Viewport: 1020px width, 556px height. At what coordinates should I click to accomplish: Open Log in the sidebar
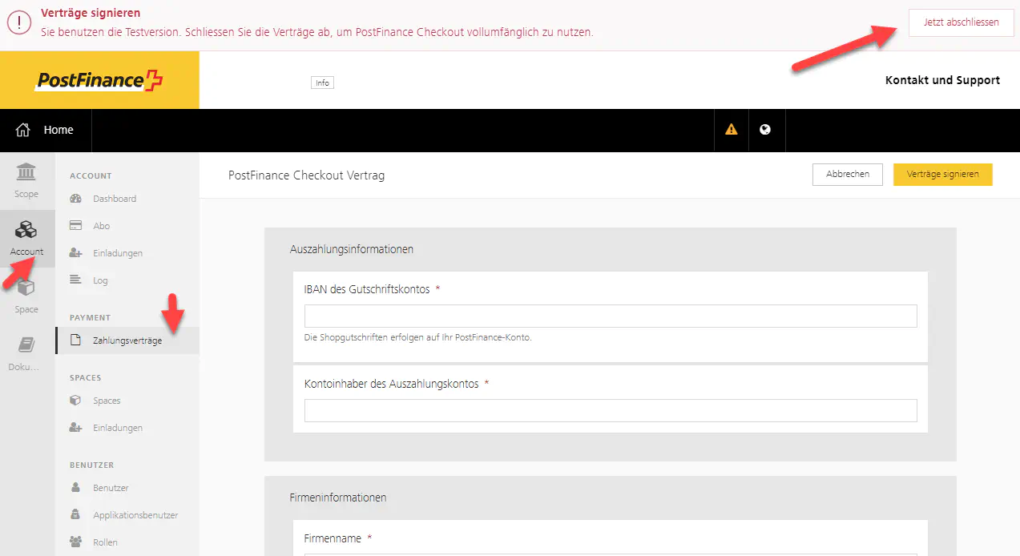click(x=100, y=280)
